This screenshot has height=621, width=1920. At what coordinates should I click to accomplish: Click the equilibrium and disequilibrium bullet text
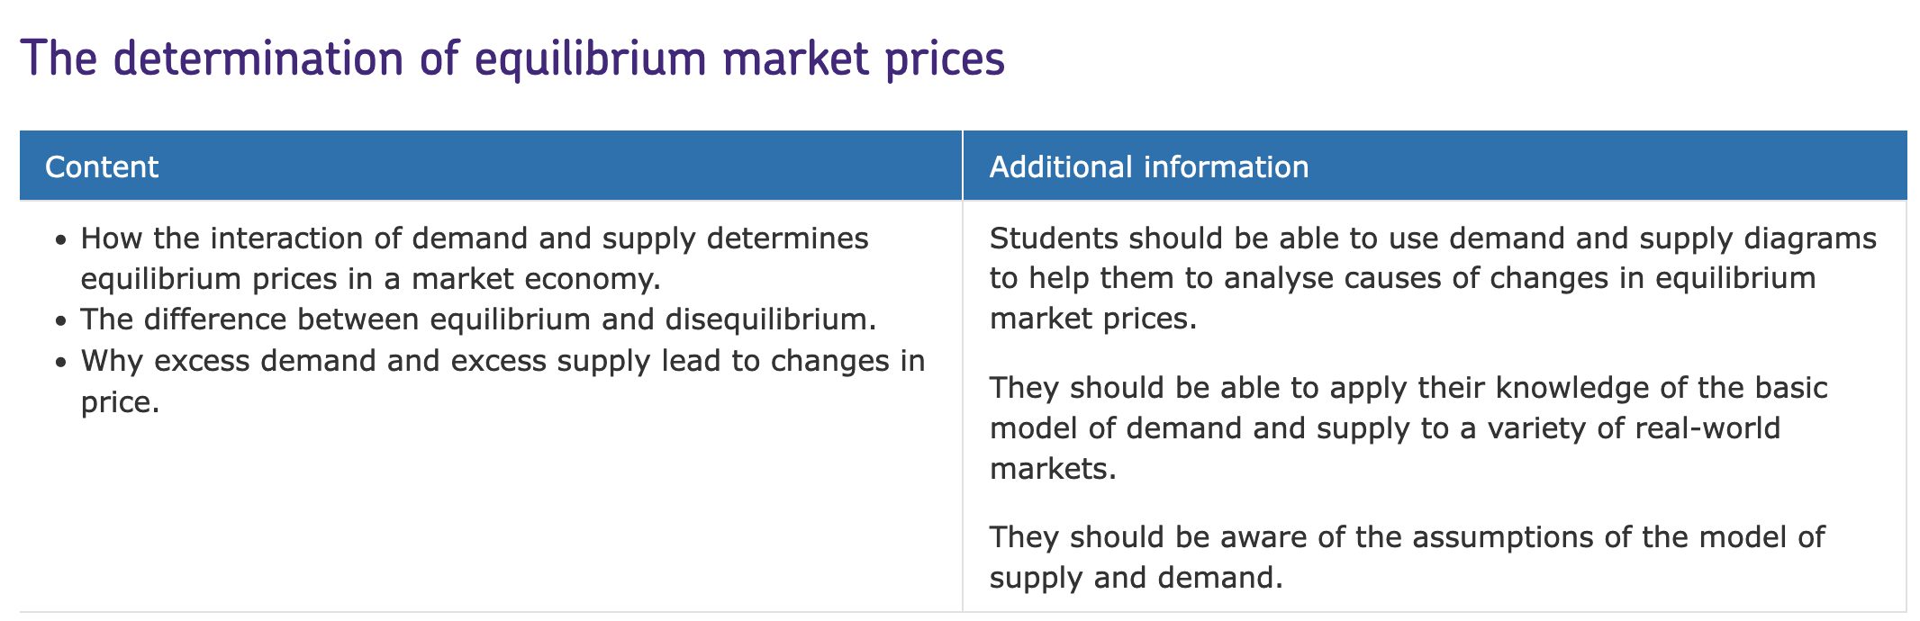pyautogui.click(x=478, y=319)
